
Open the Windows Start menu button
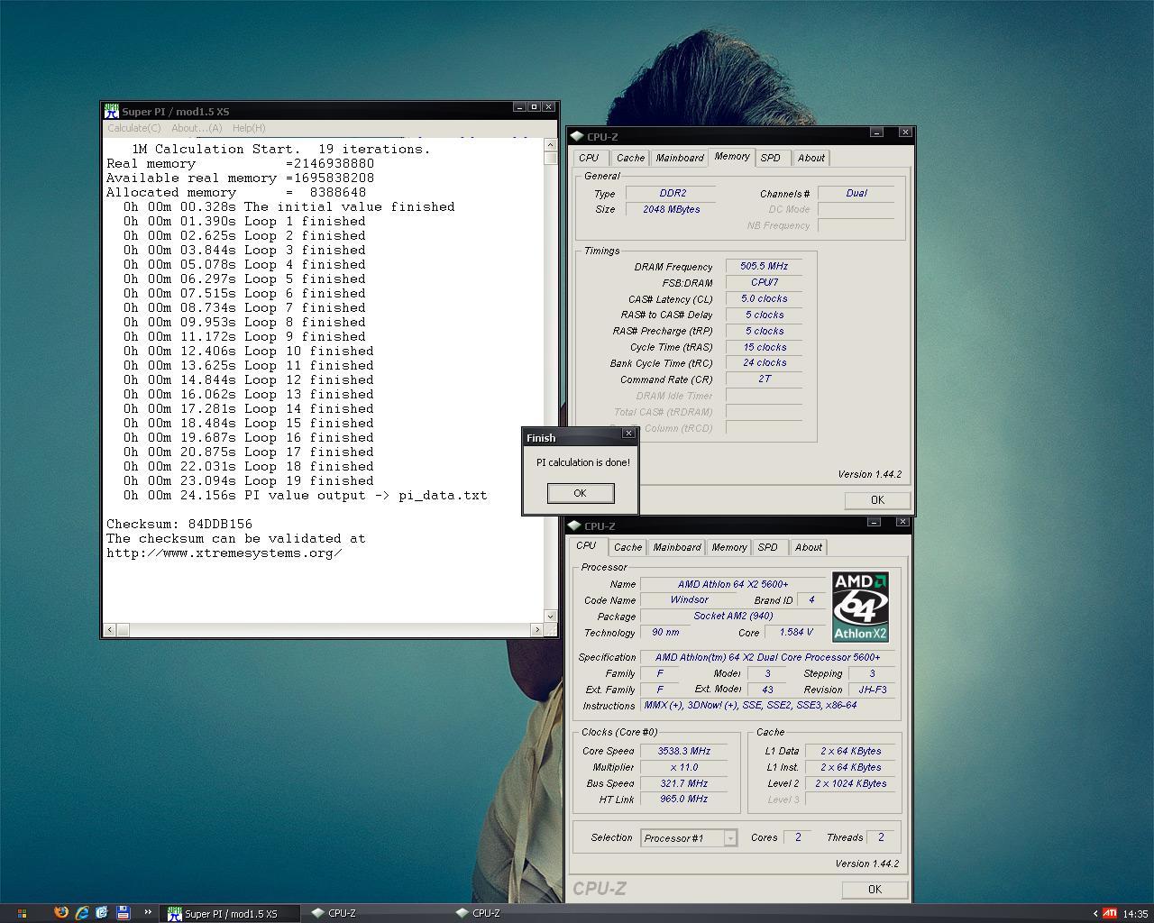[22, 913]
